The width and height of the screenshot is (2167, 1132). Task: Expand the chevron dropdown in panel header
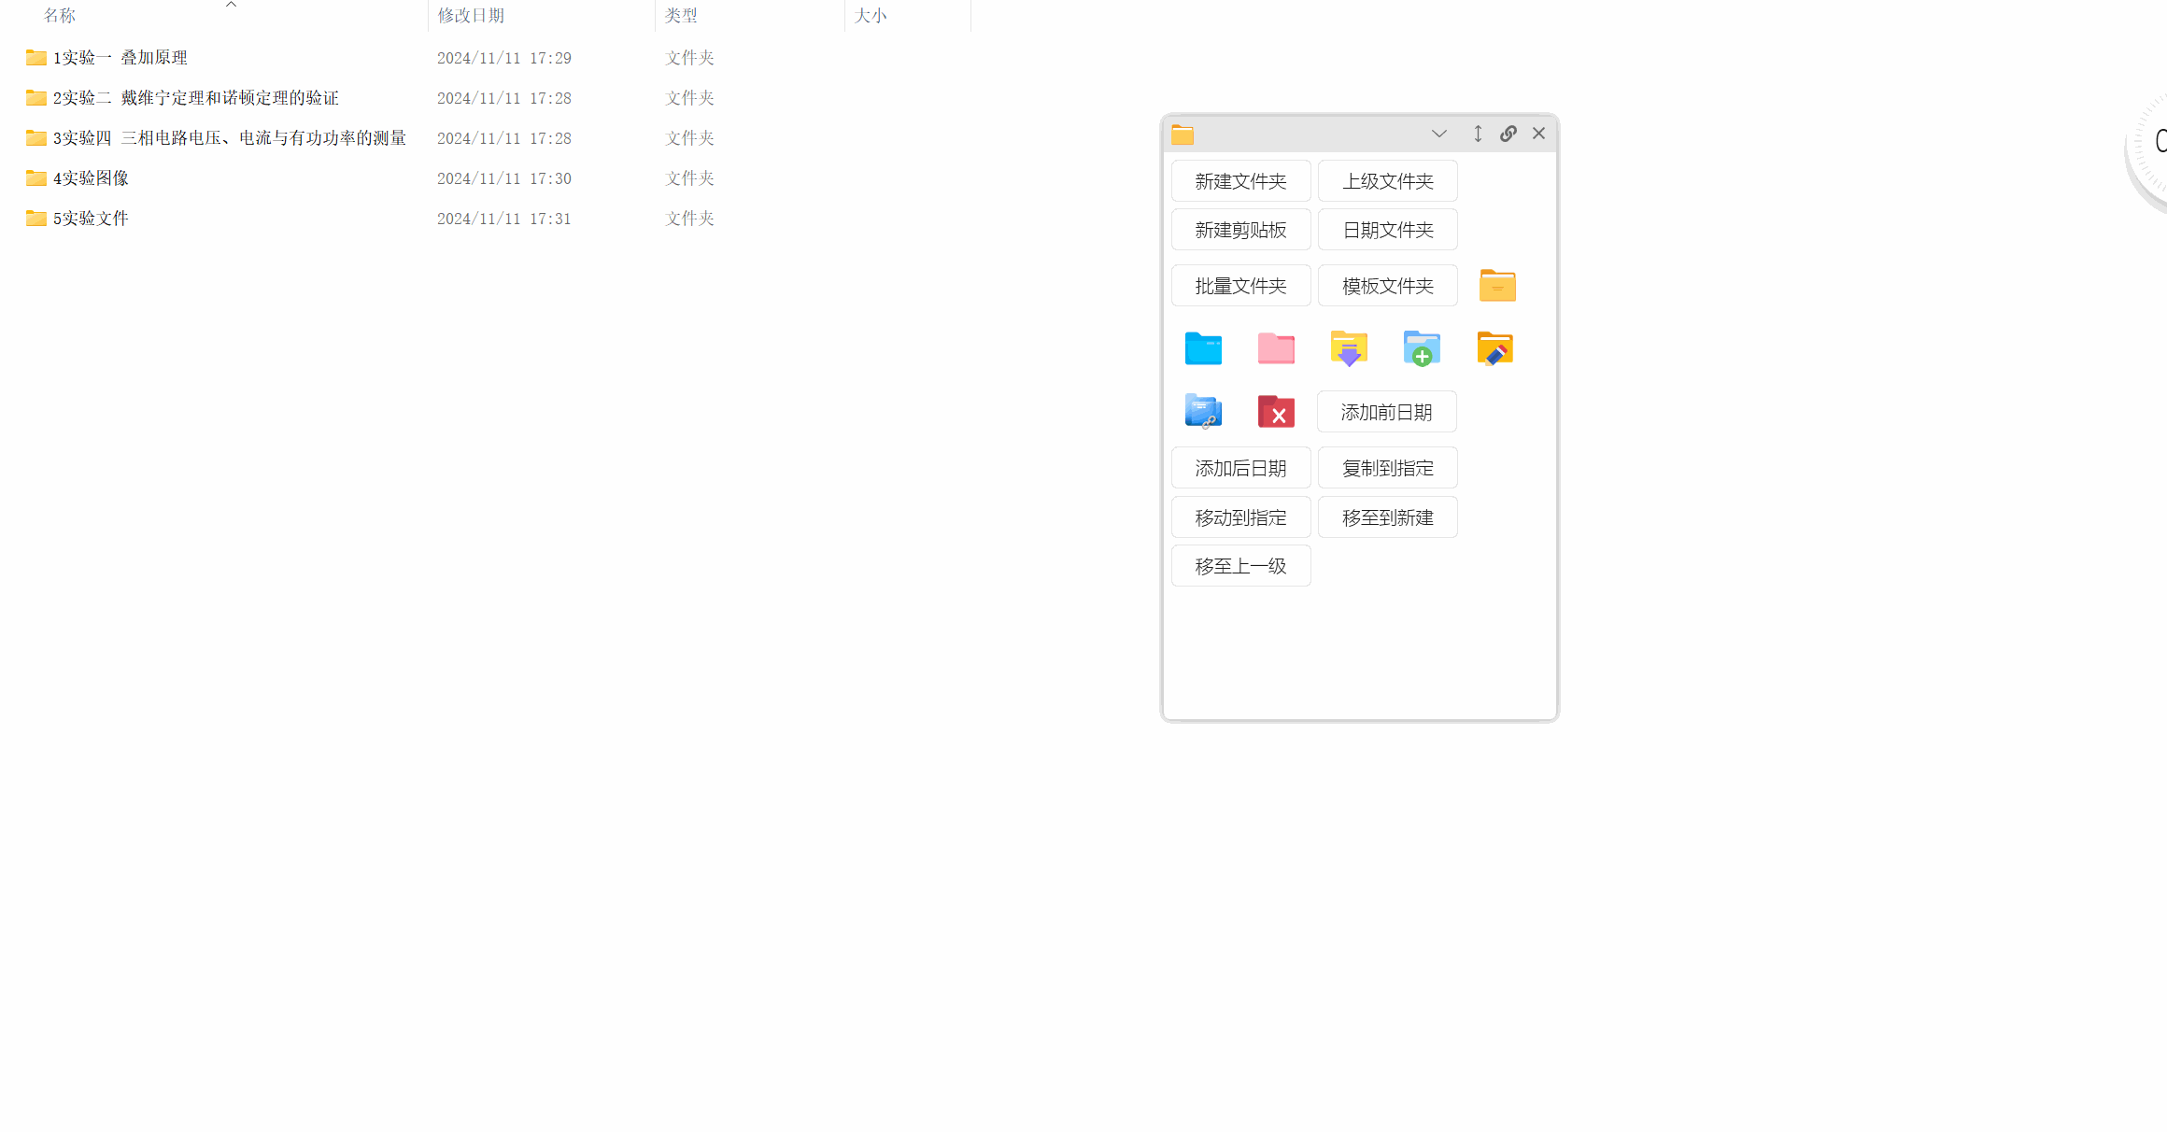point(1439,134)
